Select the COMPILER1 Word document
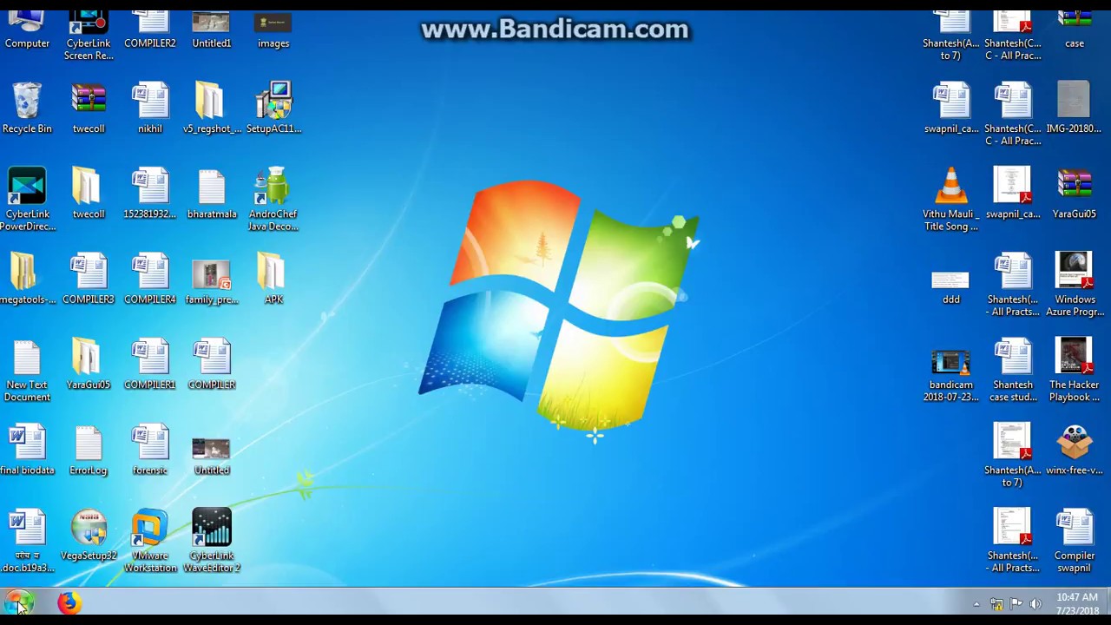The image size is (1111, 625). [x=150, y=363]
